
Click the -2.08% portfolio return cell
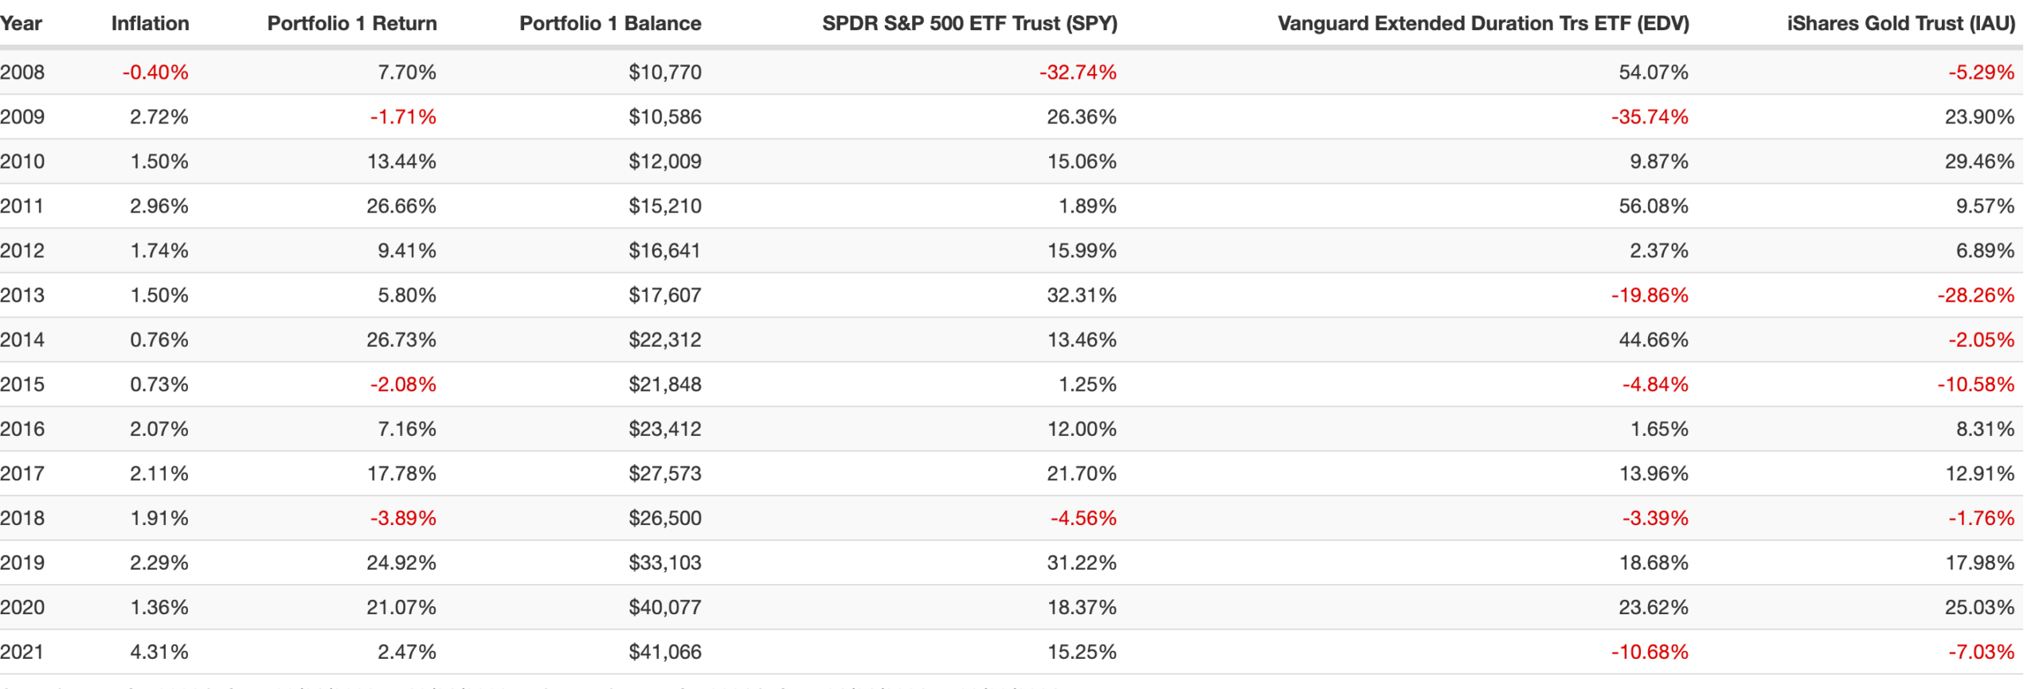[403, 384]
